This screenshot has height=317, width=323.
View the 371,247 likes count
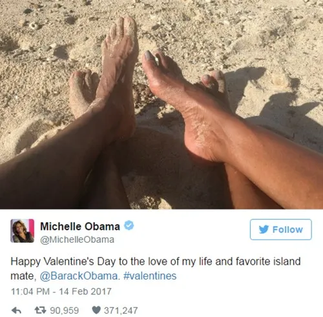pos(121,311)
